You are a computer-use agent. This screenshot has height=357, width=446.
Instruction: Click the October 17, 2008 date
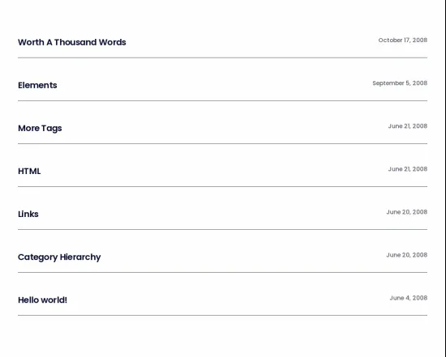[403, 40]
